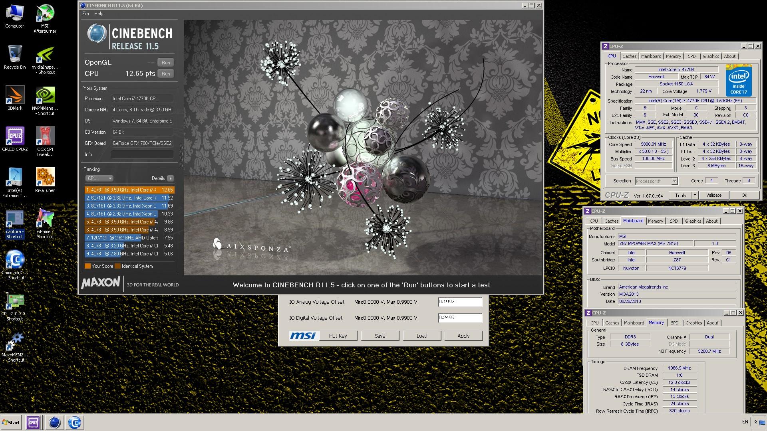
Task: Open nvidiaInspector shortcut icon
Action: (x=45, y=61)
